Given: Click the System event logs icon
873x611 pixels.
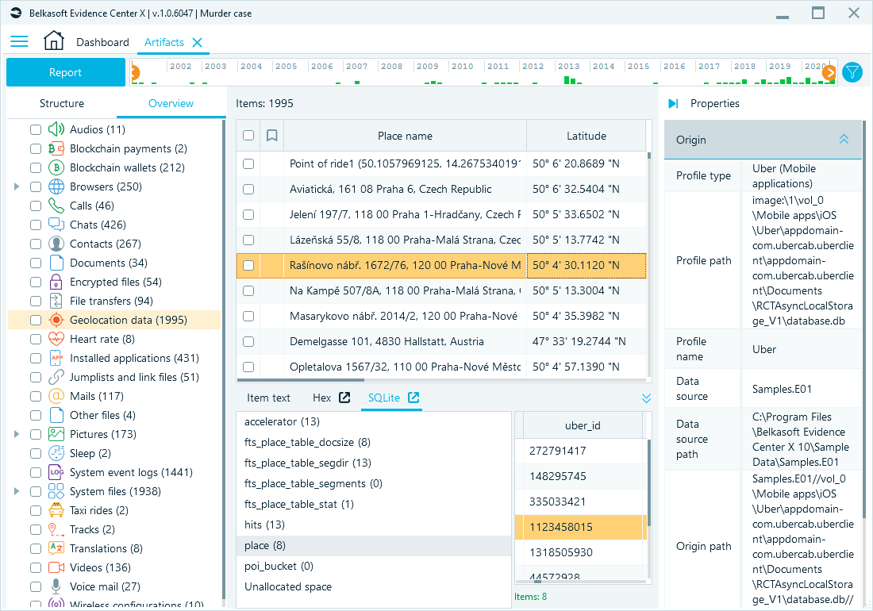Looking at the screenshot, I should [x=56, y=472].
